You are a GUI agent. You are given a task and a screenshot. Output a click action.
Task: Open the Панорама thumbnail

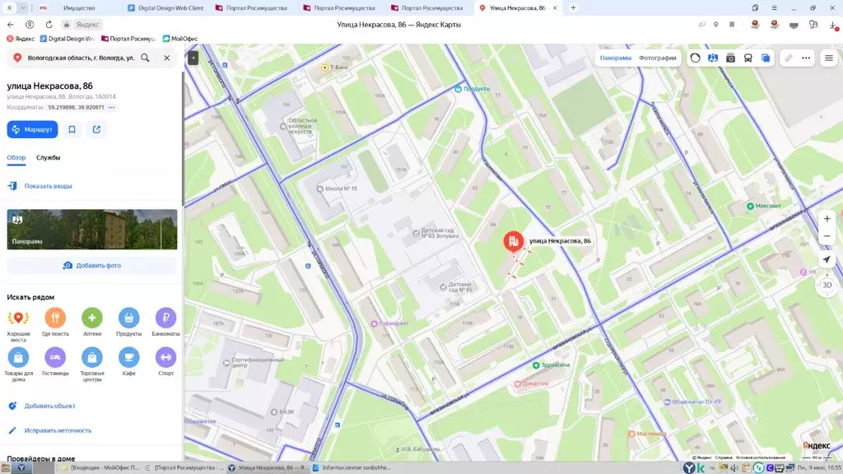(x=92, y=230)
